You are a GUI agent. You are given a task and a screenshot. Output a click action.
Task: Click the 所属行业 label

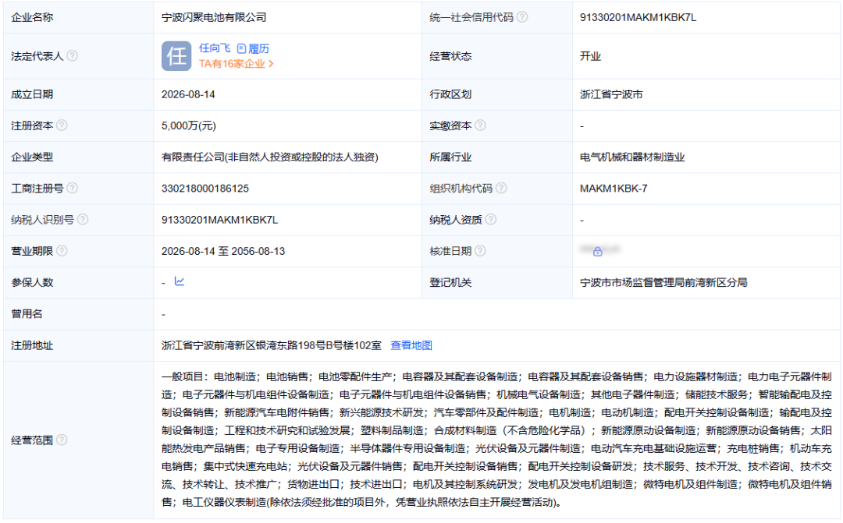(450, 157)
